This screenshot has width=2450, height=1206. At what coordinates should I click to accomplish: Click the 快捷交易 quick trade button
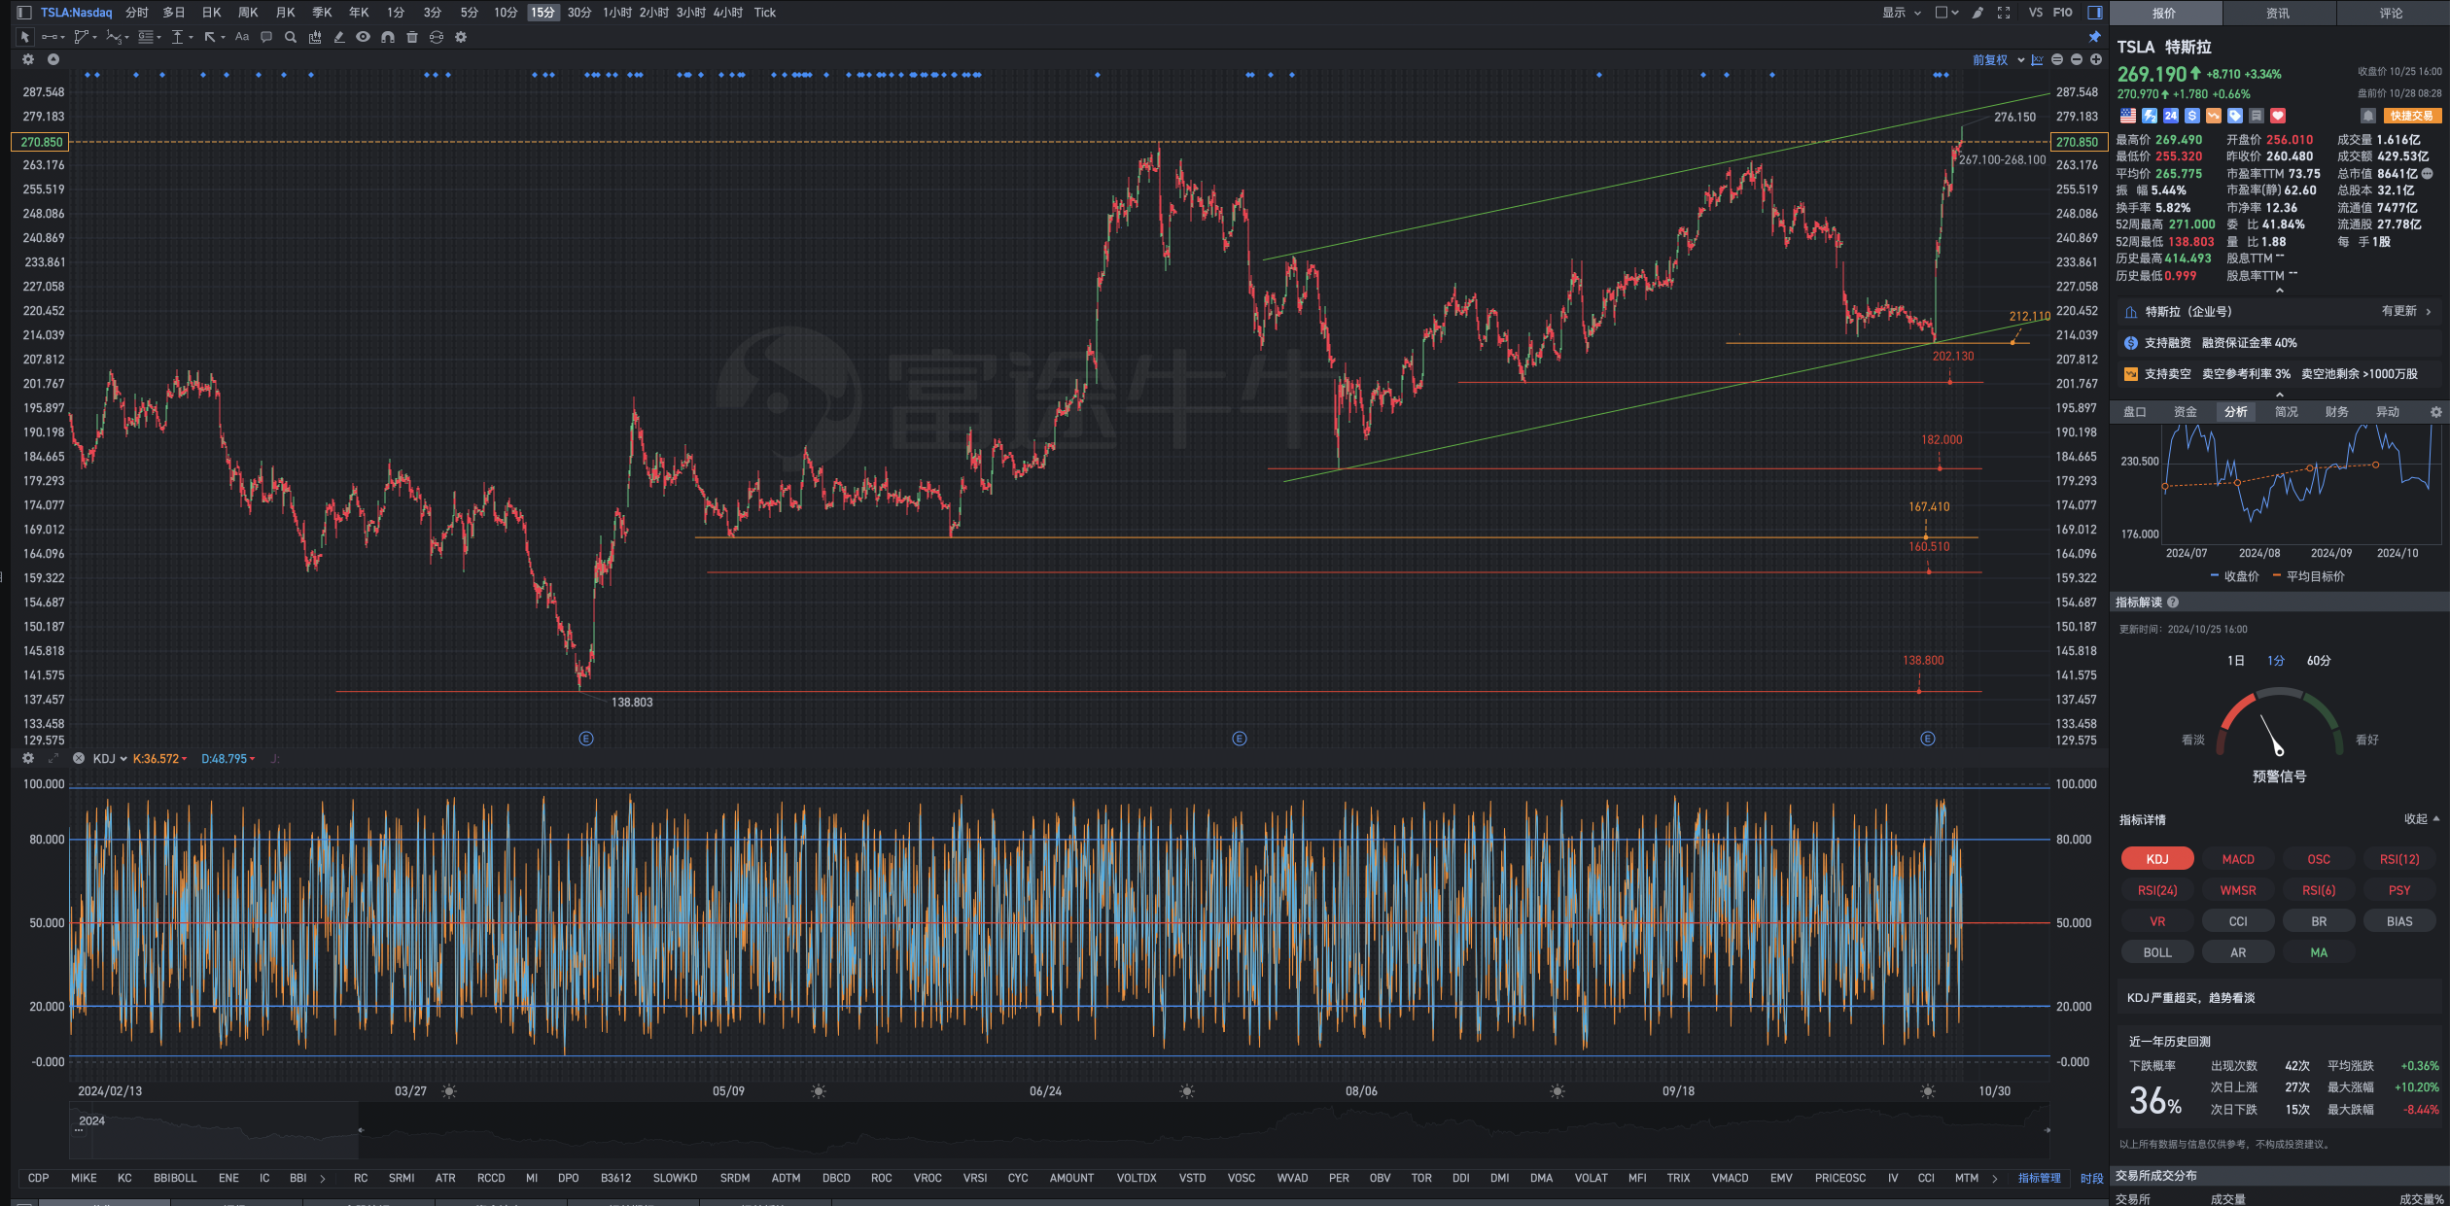2411,116
